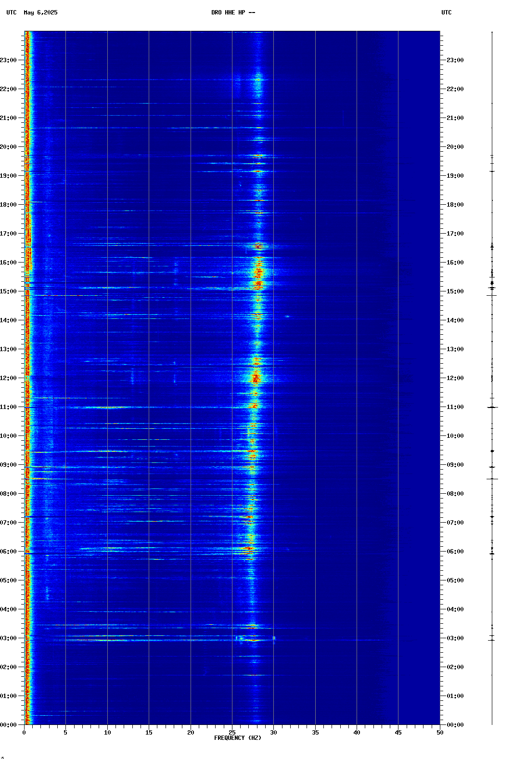Click the 15:00 label on the right time axis
The width and height of the screenshot is (513, 763).
click(x=455, y=291)
